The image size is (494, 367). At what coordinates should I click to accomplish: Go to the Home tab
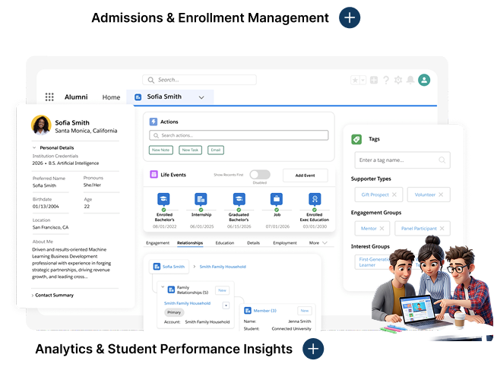[x=111, y=97]
